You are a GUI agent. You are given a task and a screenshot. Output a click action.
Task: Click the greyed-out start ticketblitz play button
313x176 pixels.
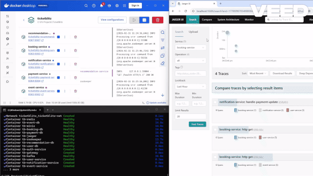click(x=134, y=20)
